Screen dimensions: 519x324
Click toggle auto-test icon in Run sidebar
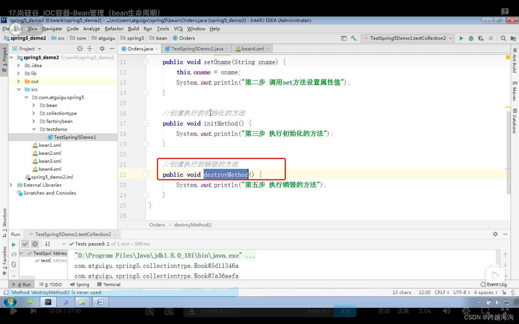point(14,265)
